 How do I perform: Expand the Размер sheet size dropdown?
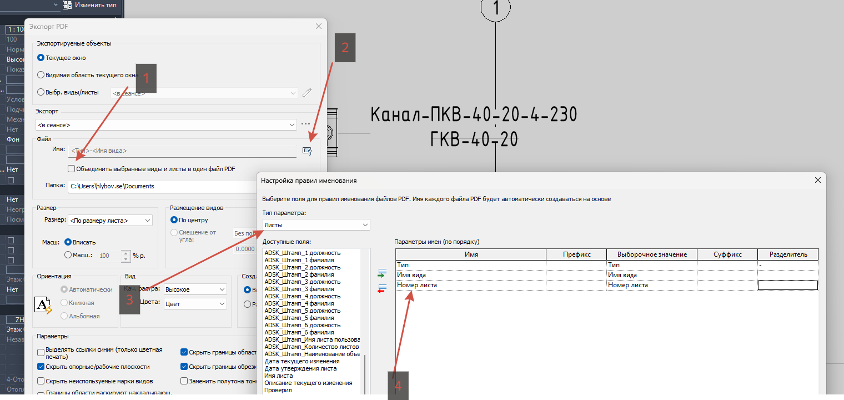(110, 221)
